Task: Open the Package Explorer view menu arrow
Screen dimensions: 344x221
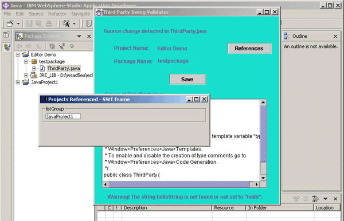Action: click(x=79, y=36)
